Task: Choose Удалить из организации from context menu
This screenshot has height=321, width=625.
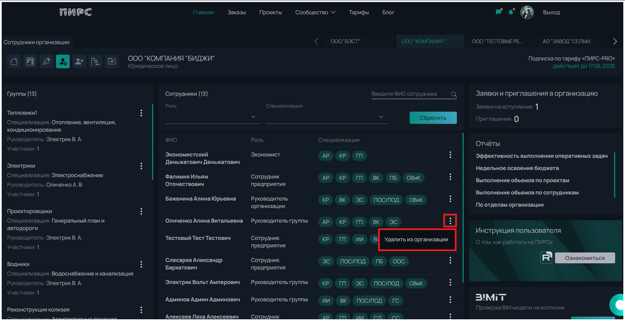Action: coord(416,240)
